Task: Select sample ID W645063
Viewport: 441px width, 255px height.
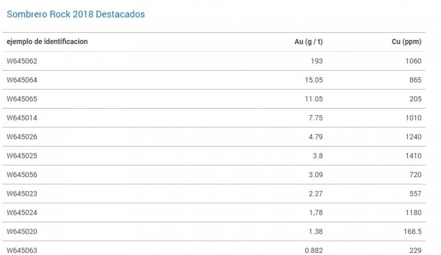Action: pos(22,250)
